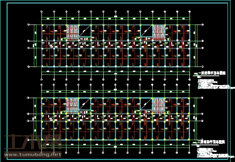The image size is (235, 162).
Task: Select the upper floor plan title text
Action: (210, 74)
